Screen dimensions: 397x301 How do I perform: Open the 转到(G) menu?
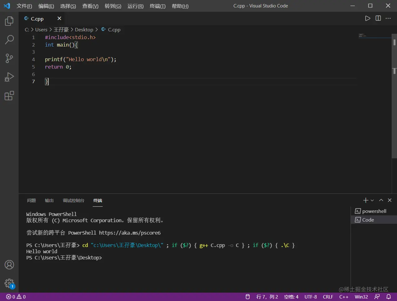pyautogui.click(x=113, y=6)
